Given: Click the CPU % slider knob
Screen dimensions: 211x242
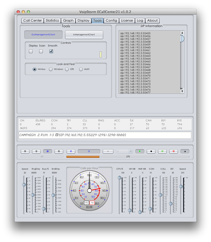Looking at the screenshot, I should [x=119, y=178].
